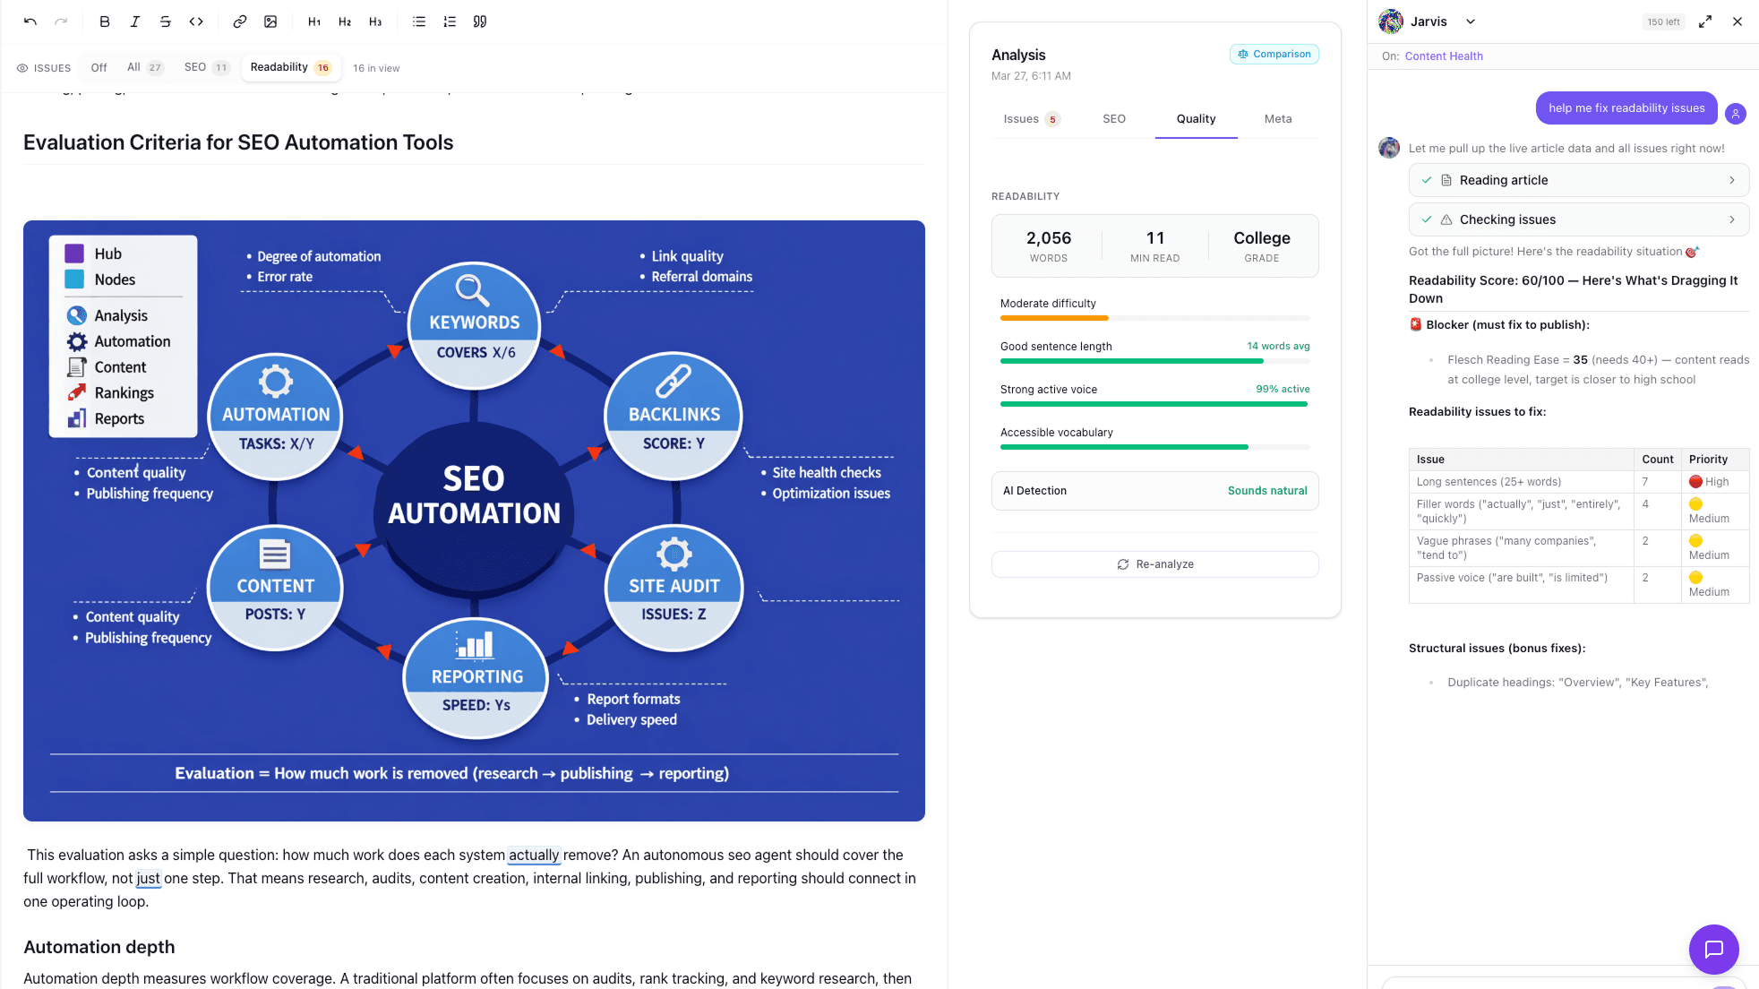Select the strikethrough tool
The height and width of the screenshot is (989, 1759).
click(x=166, y=21)
